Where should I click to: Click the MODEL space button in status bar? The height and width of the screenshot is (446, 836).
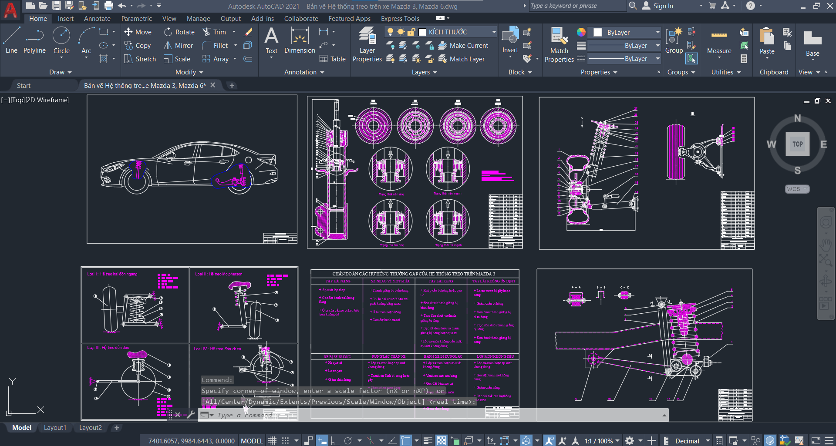tap(252, 441)
